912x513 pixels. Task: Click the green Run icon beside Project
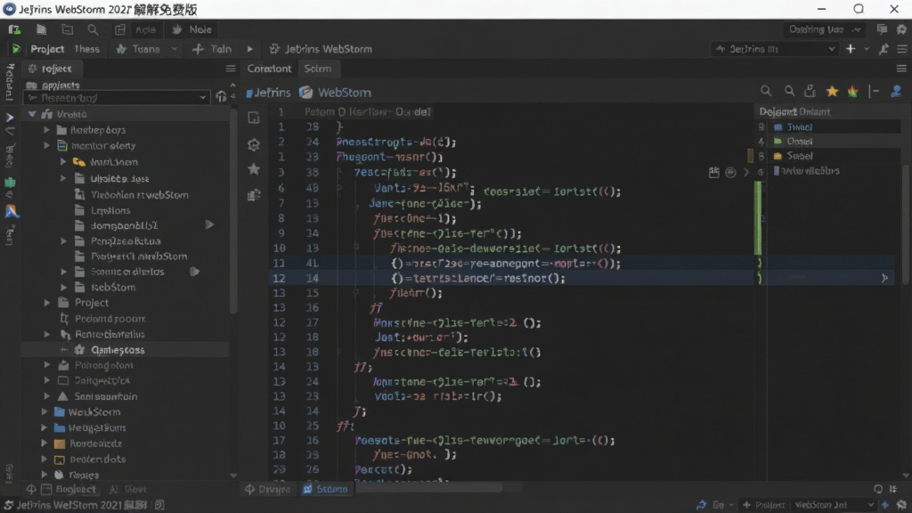click(16, 49)
